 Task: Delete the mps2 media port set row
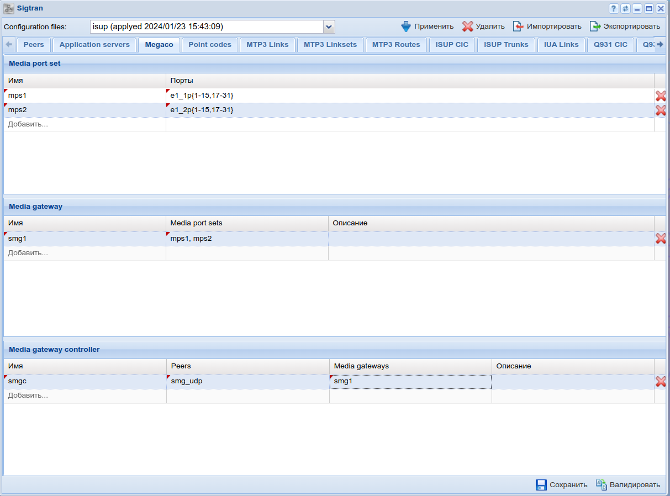[660, 110]
